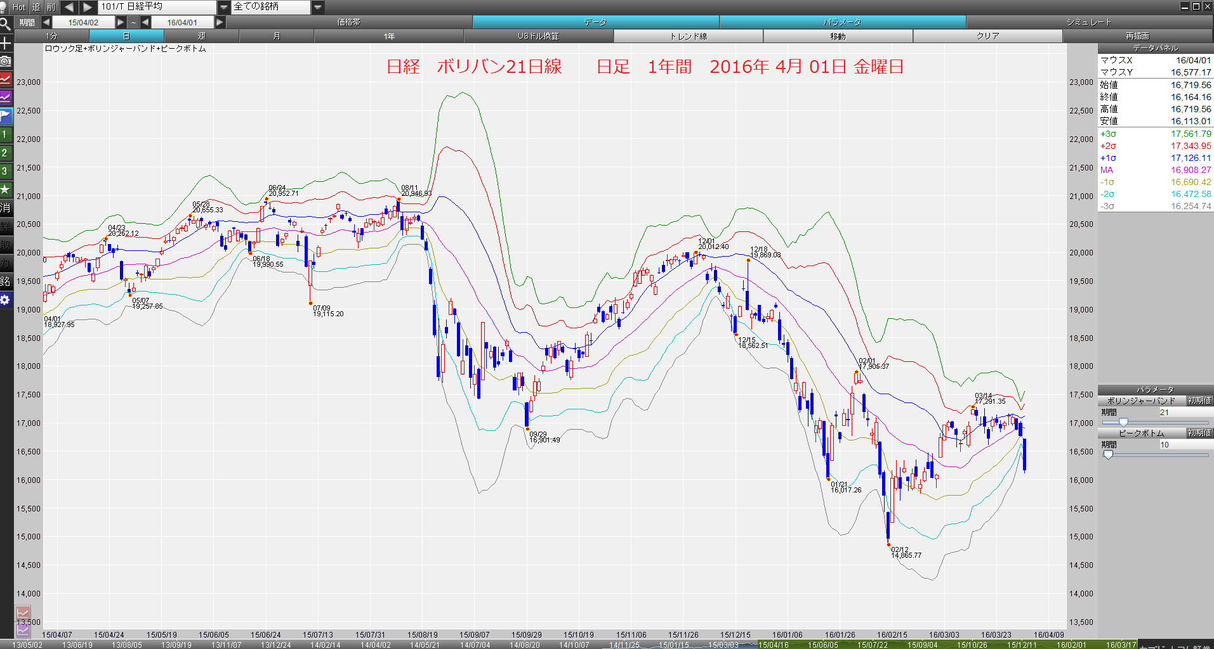
Task: Step end date 16/04/01 forward
Action: click(220, 22)
